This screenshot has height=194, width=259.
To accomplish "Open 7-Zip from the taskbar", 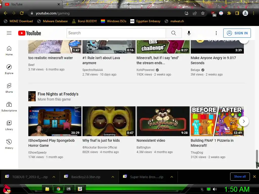I will [x=69, y=189].
